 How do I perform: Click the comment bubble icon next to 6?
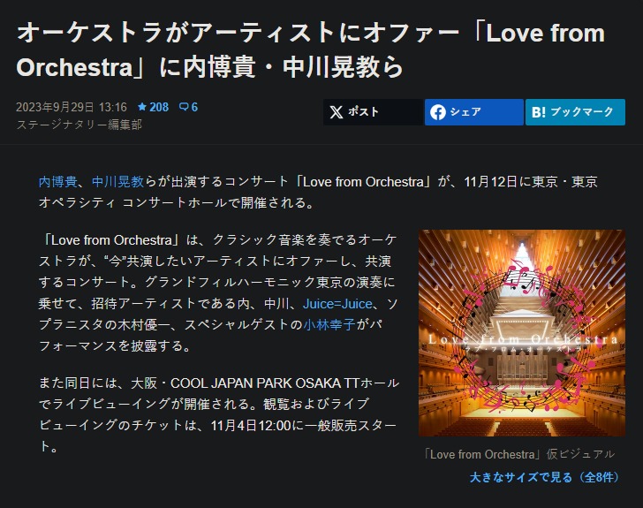coord(184,107)
